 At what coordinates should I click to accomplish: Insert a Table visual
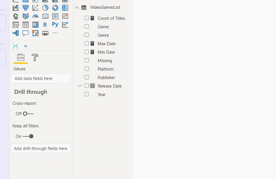[25, 25]
